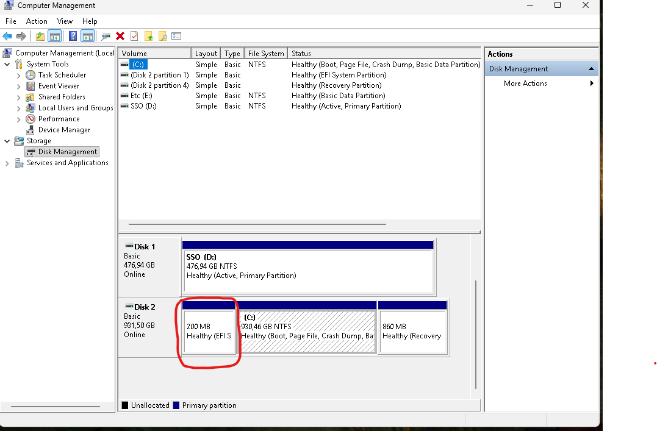Screen dimensions: 657x431
Task: Sort by the File System column header
Action: [x=265, y=53]
